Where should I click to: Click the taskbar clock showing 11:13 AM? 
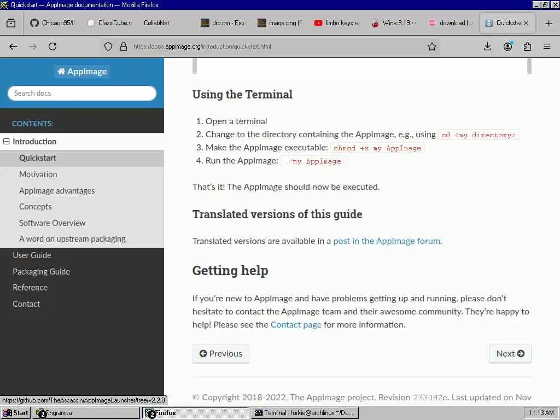click(541, 413)
